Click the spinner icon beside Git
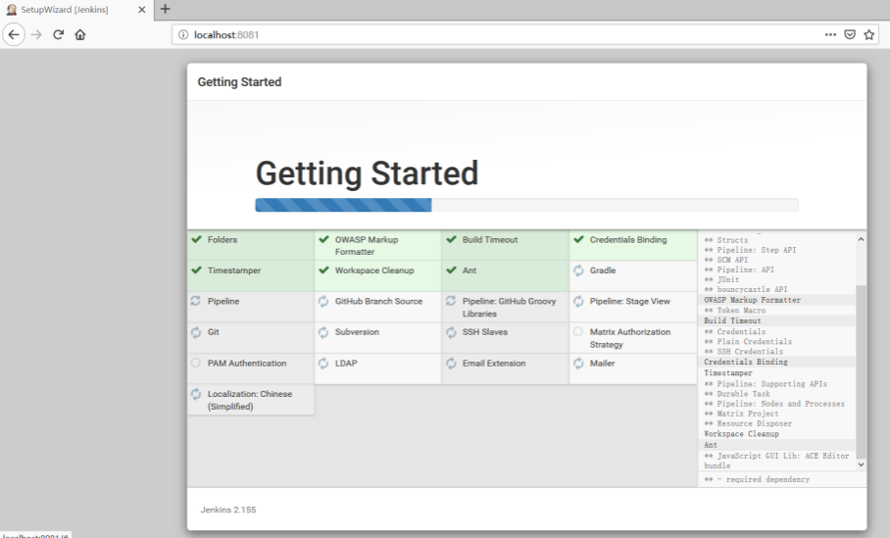Image resolution: width=890 pixels, height=538 pixels. (x=196, y=332)
